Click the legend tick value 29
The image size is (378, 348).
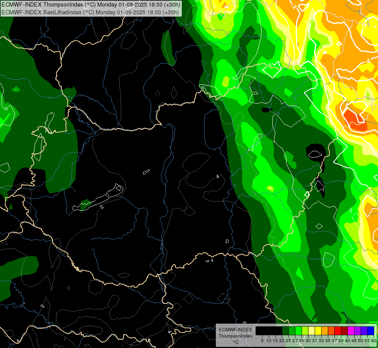pos(302,341)
